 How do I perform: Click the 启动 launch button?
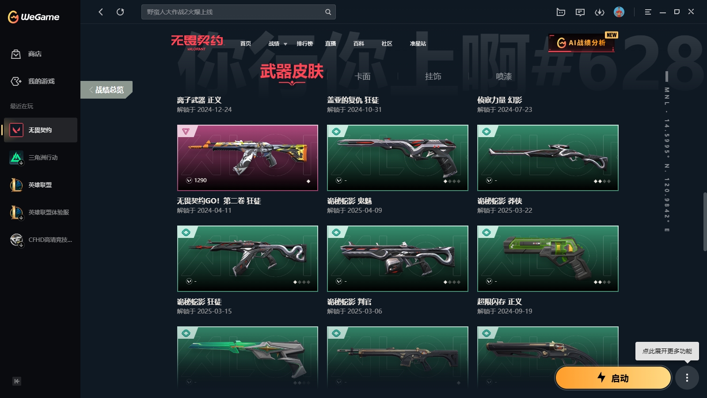613,378
